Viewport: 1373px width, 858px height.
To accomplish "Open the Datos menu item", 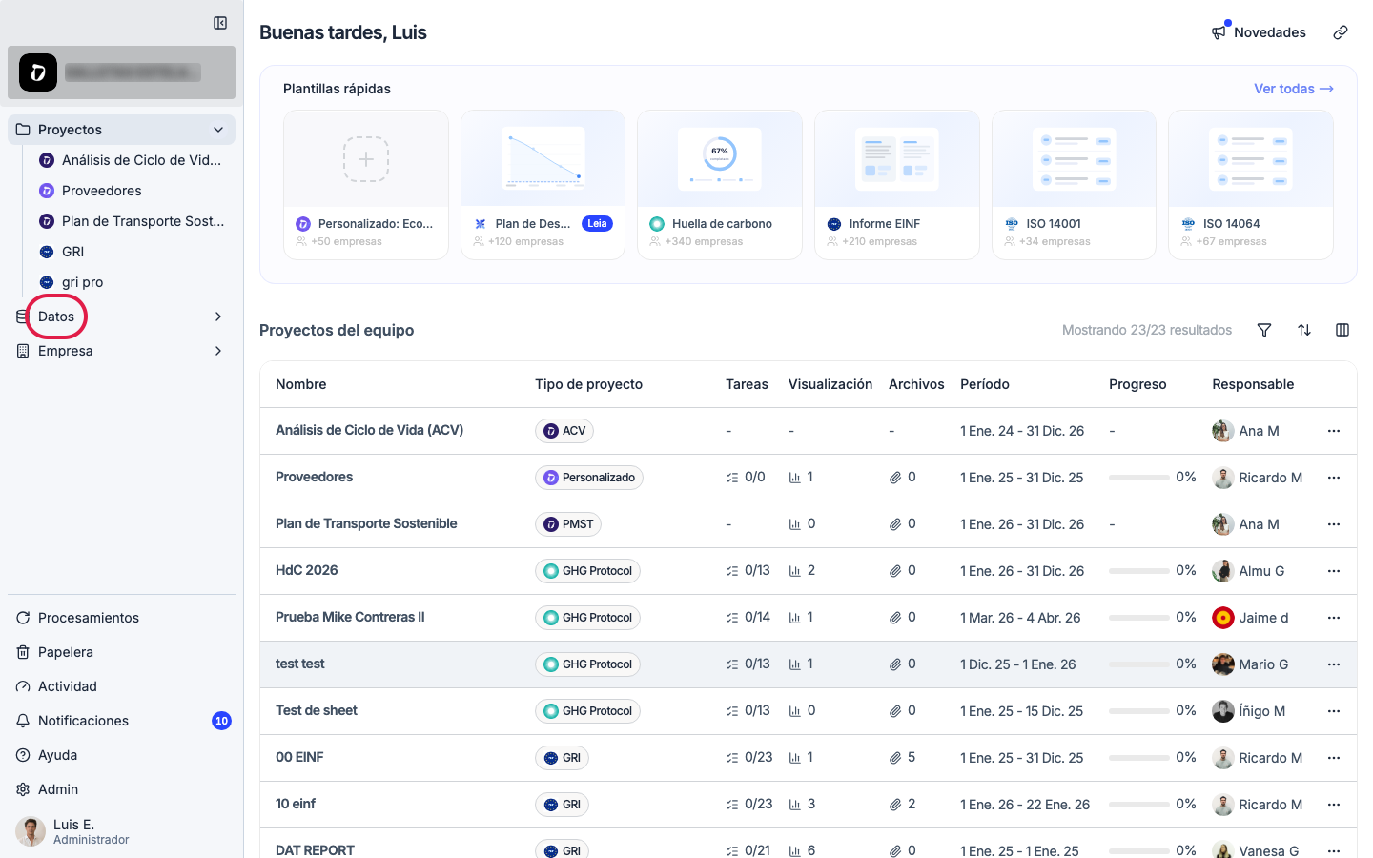I will [x=56, y=317].
